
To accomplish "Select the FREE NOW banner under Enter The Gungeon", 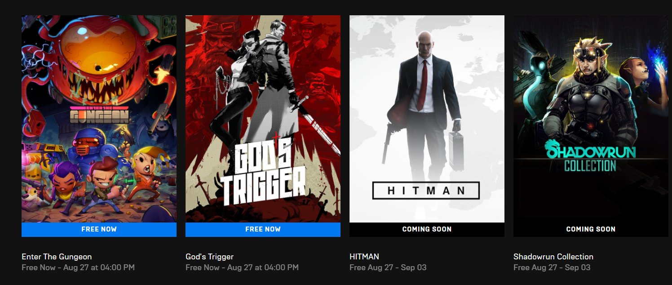I will 99,229.
